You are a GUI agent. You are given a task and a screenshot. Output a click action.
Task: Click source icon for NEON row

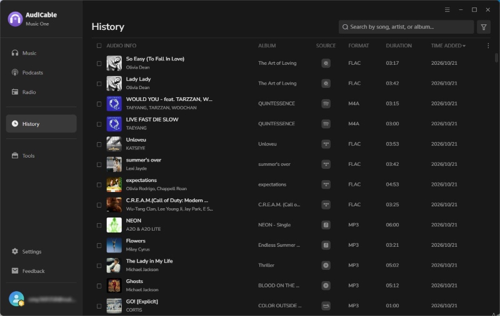(326, 225)
